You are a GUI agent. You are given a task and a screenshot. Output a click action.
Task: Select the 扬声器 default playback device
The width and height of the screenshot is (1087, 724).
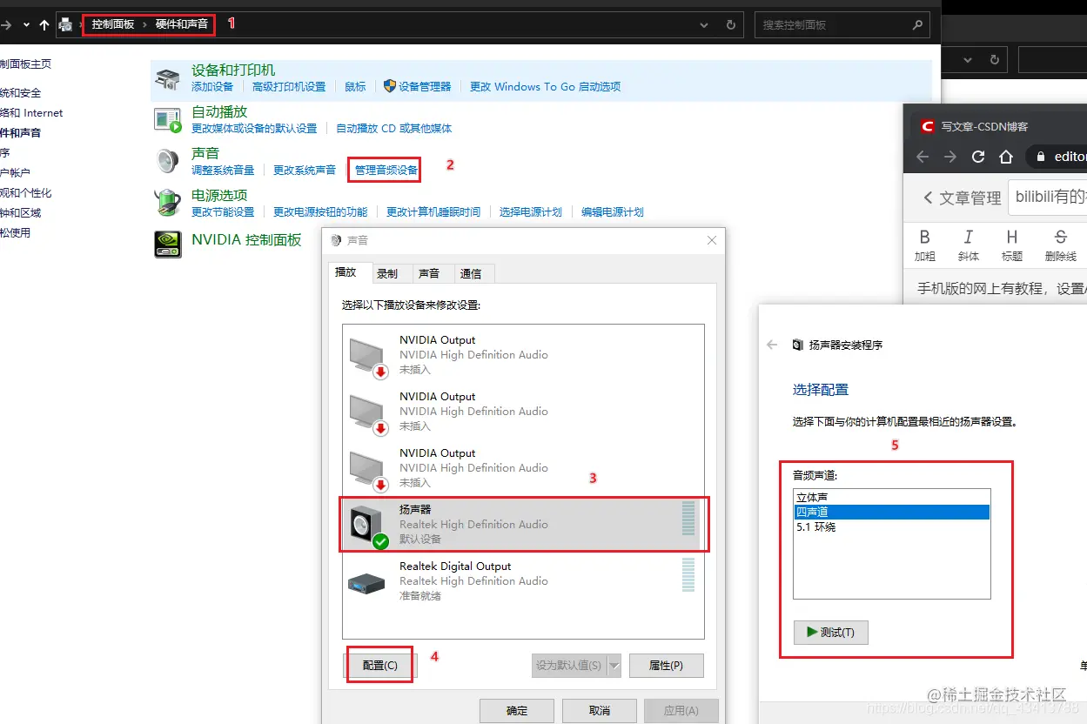[523, 524]
